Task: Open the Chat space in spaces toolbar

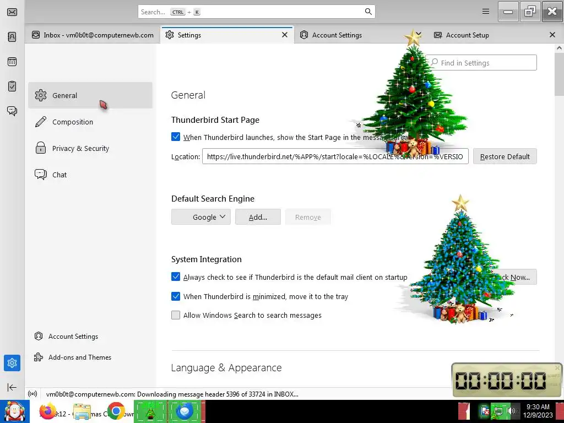Action: [12, 111]
